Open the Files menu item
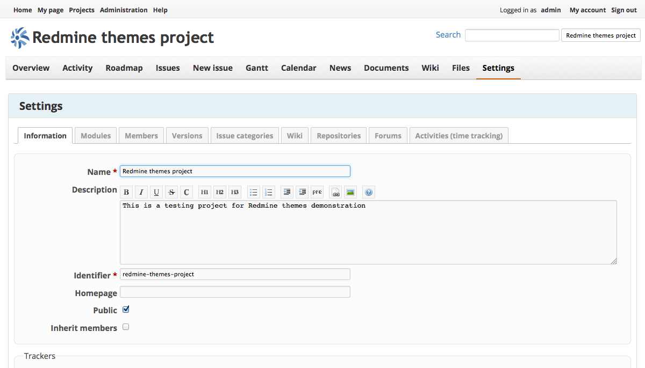 (461, 68)
